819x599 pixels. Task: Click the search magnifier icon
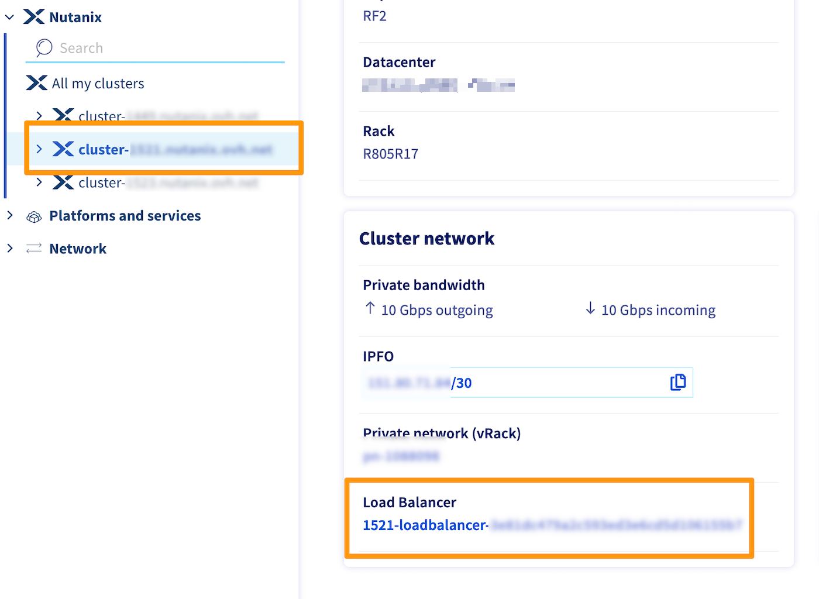point(43,48)
